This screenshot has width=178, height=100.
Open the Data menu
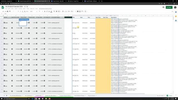(24, 9)
